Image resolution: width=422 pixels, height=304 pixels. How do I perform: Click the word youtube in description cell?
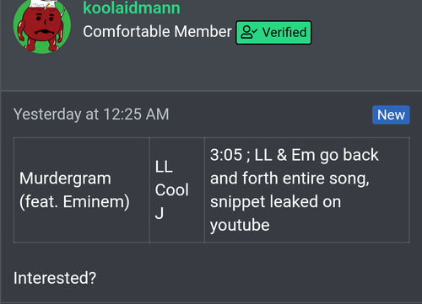click(240, 225)
